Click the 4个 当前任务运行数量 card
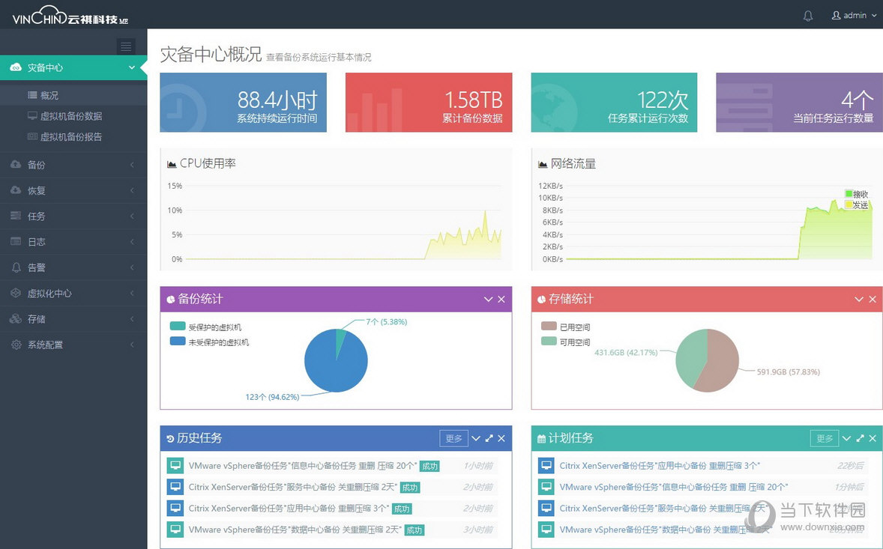This screenshot has height=549, width=883. tap(799, 103)
